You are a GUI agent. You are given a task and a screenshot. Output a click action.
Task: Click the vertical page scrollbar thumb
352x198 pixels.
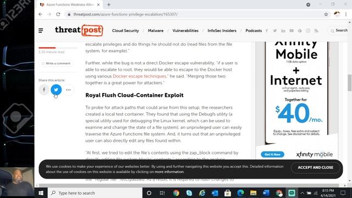[x=349, y=82]
